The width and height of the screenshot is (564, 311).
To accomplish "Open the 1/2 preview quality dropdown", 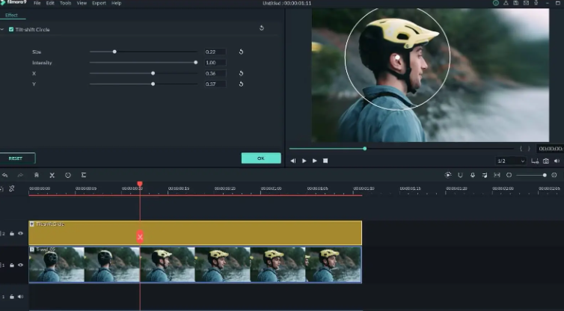I will (511, 161).
